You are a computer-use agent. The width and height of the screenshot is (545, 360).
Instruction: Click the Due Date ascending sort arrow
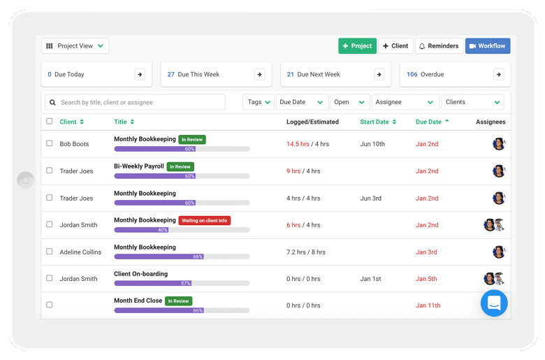447,121
